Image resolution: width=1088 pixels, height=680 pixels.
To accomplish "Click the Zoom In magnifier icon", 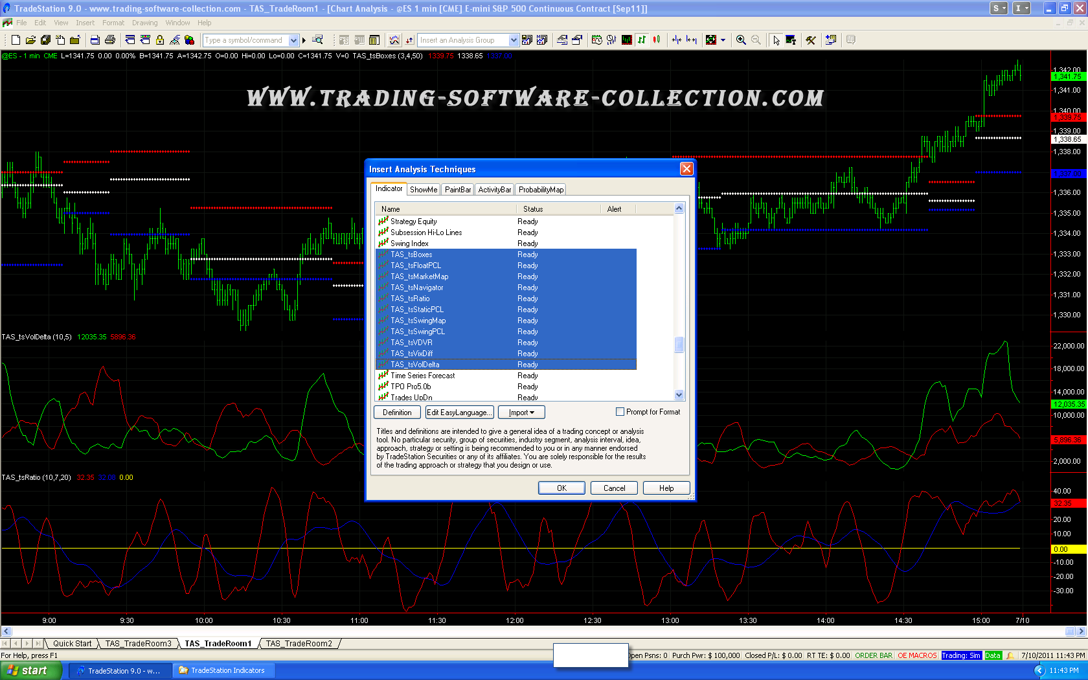I will point(741,40).
